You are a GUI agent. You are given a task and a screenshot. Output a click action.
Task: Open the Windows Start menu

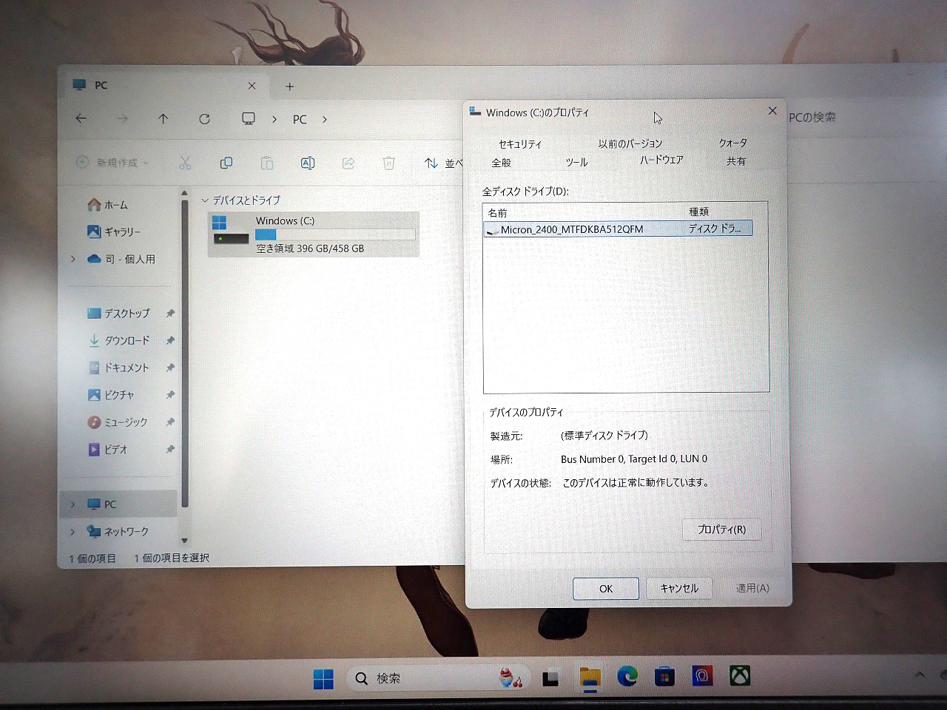(323, 678)
